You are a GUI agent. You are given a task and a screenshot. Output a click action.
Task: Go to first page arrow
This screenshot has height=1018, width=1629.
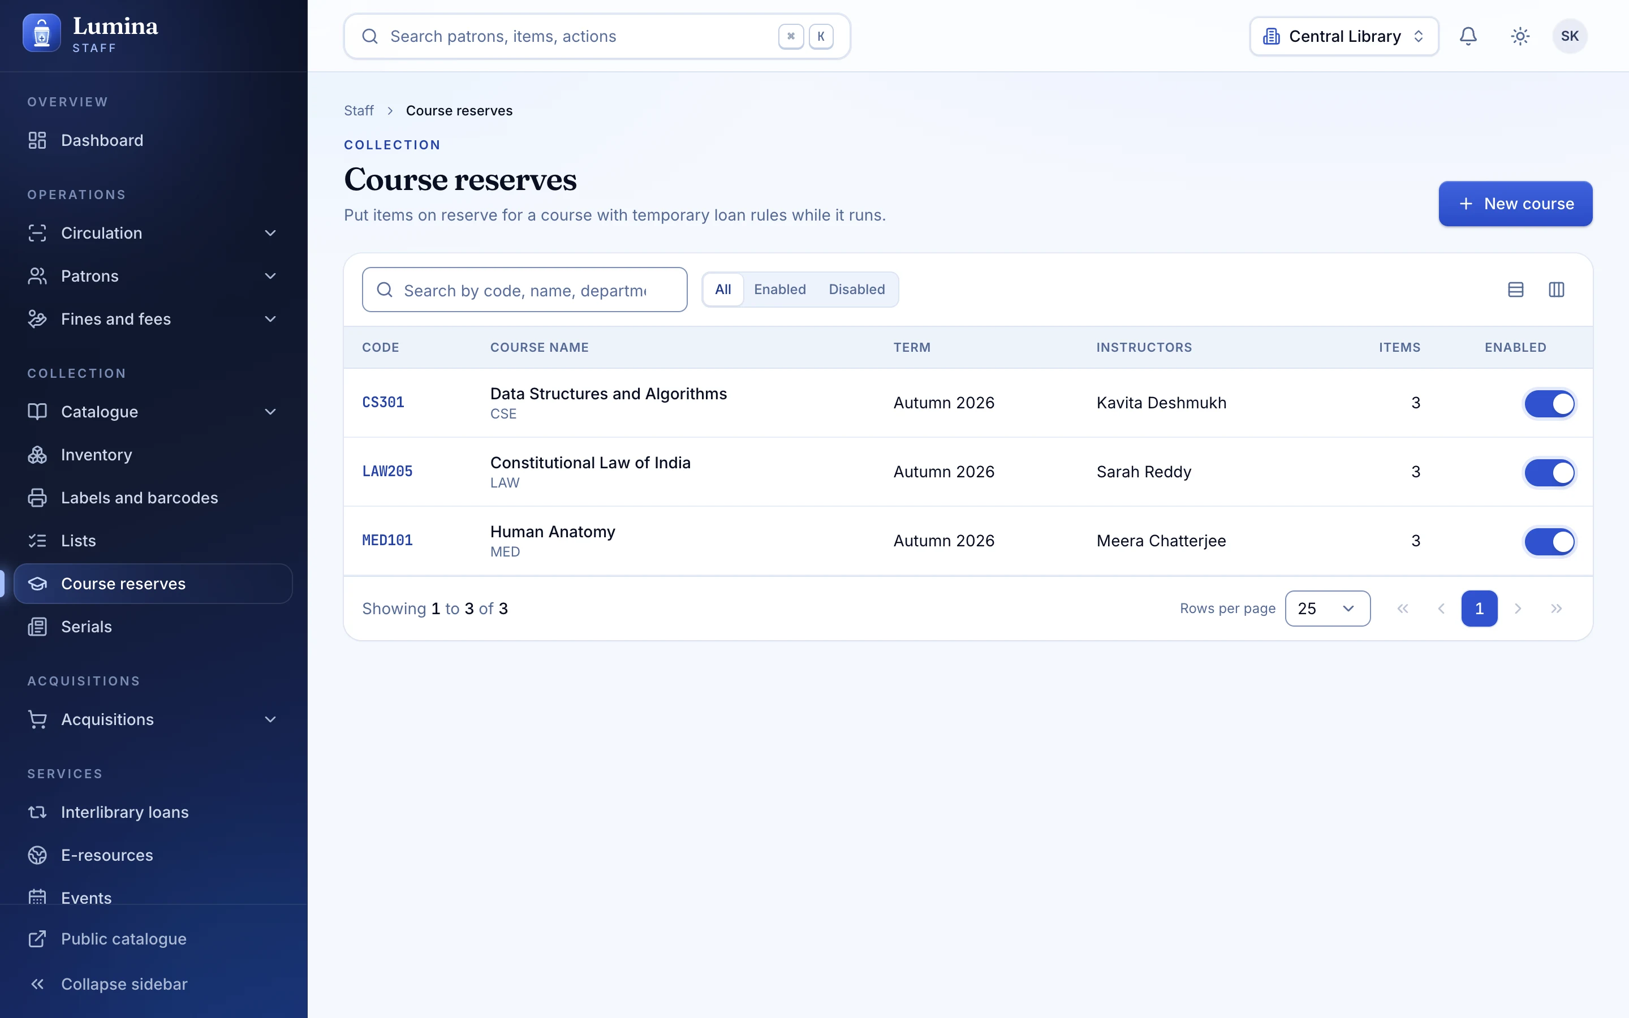pos(1403,609)
